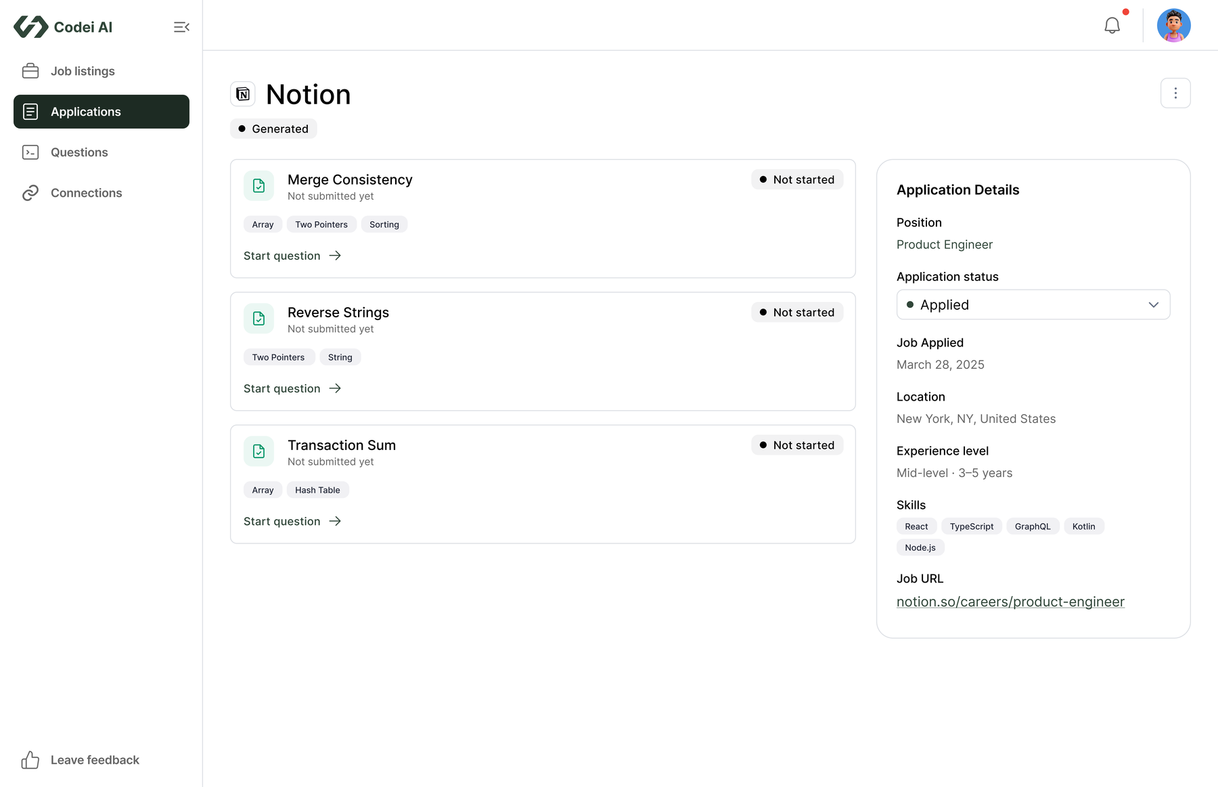This screenshot has width=1218, height=787.
Task: Click the Generated status badge
Action: coord(273,129)
